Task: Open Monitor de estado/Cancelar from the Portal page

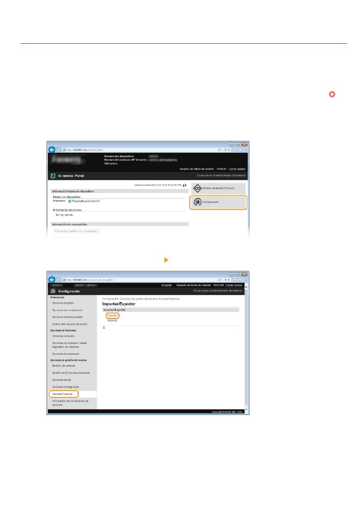Action: (x=218, y=188)
